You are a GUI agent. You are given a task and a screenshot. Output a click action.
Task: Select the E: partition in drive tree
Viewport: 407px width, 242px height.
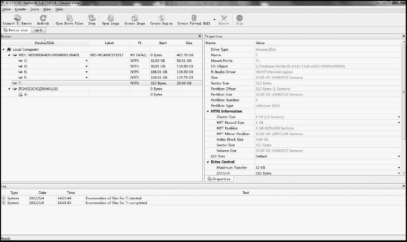coord(25,72)
